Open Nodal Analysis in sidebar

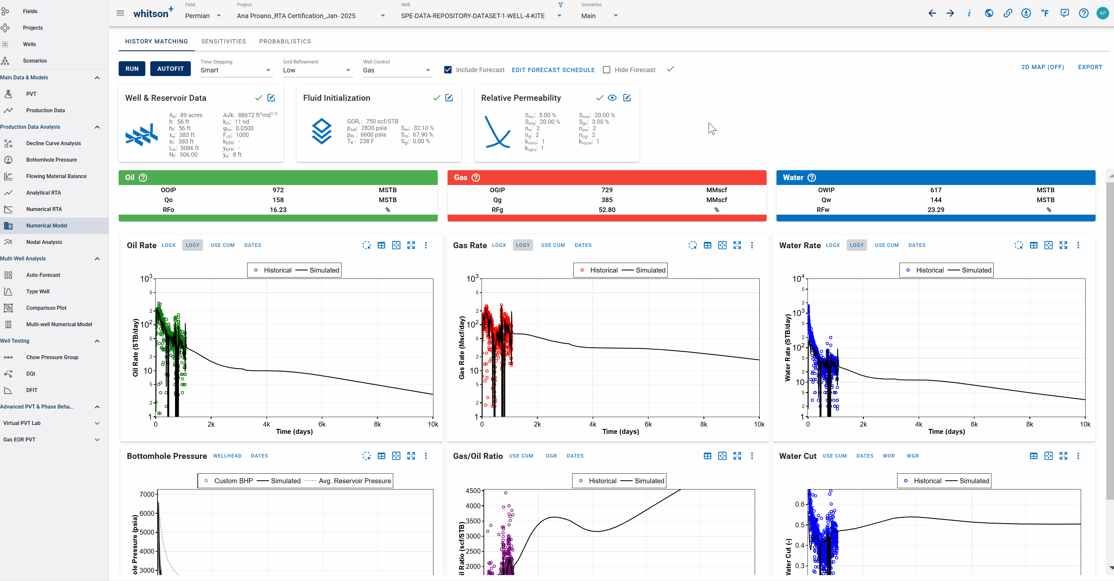(x=44, y=242)
